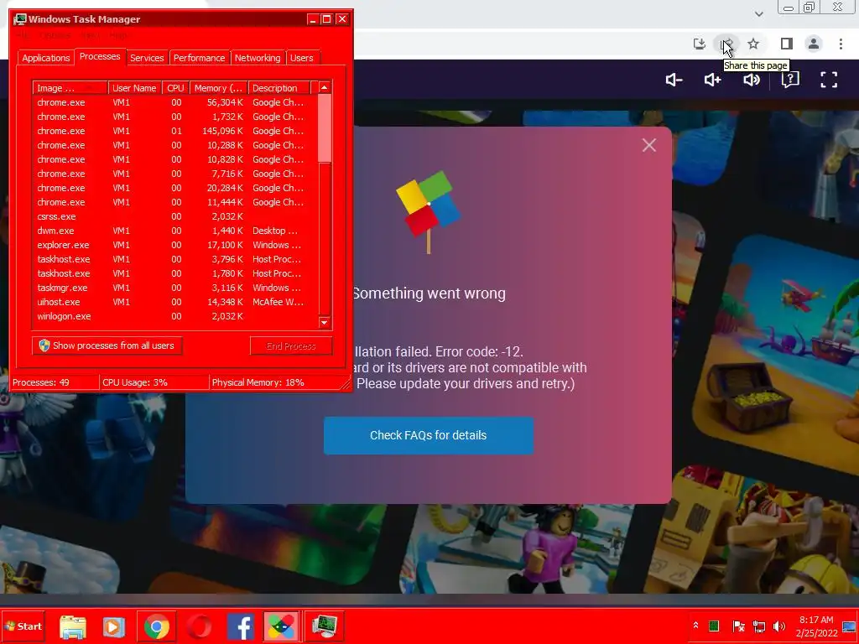This screenshot has width=859, height=644.
Task: Select the uihost.exe McAfee process
Action: click(175, 302)
